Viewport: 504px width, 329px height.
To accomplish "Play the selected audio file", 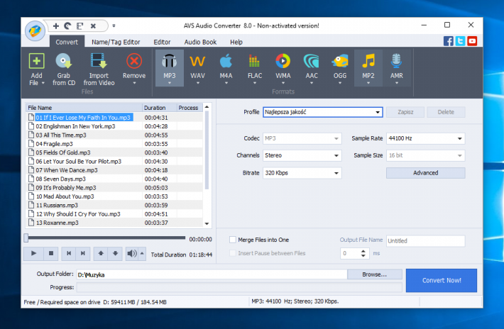I will pos(33,254).
